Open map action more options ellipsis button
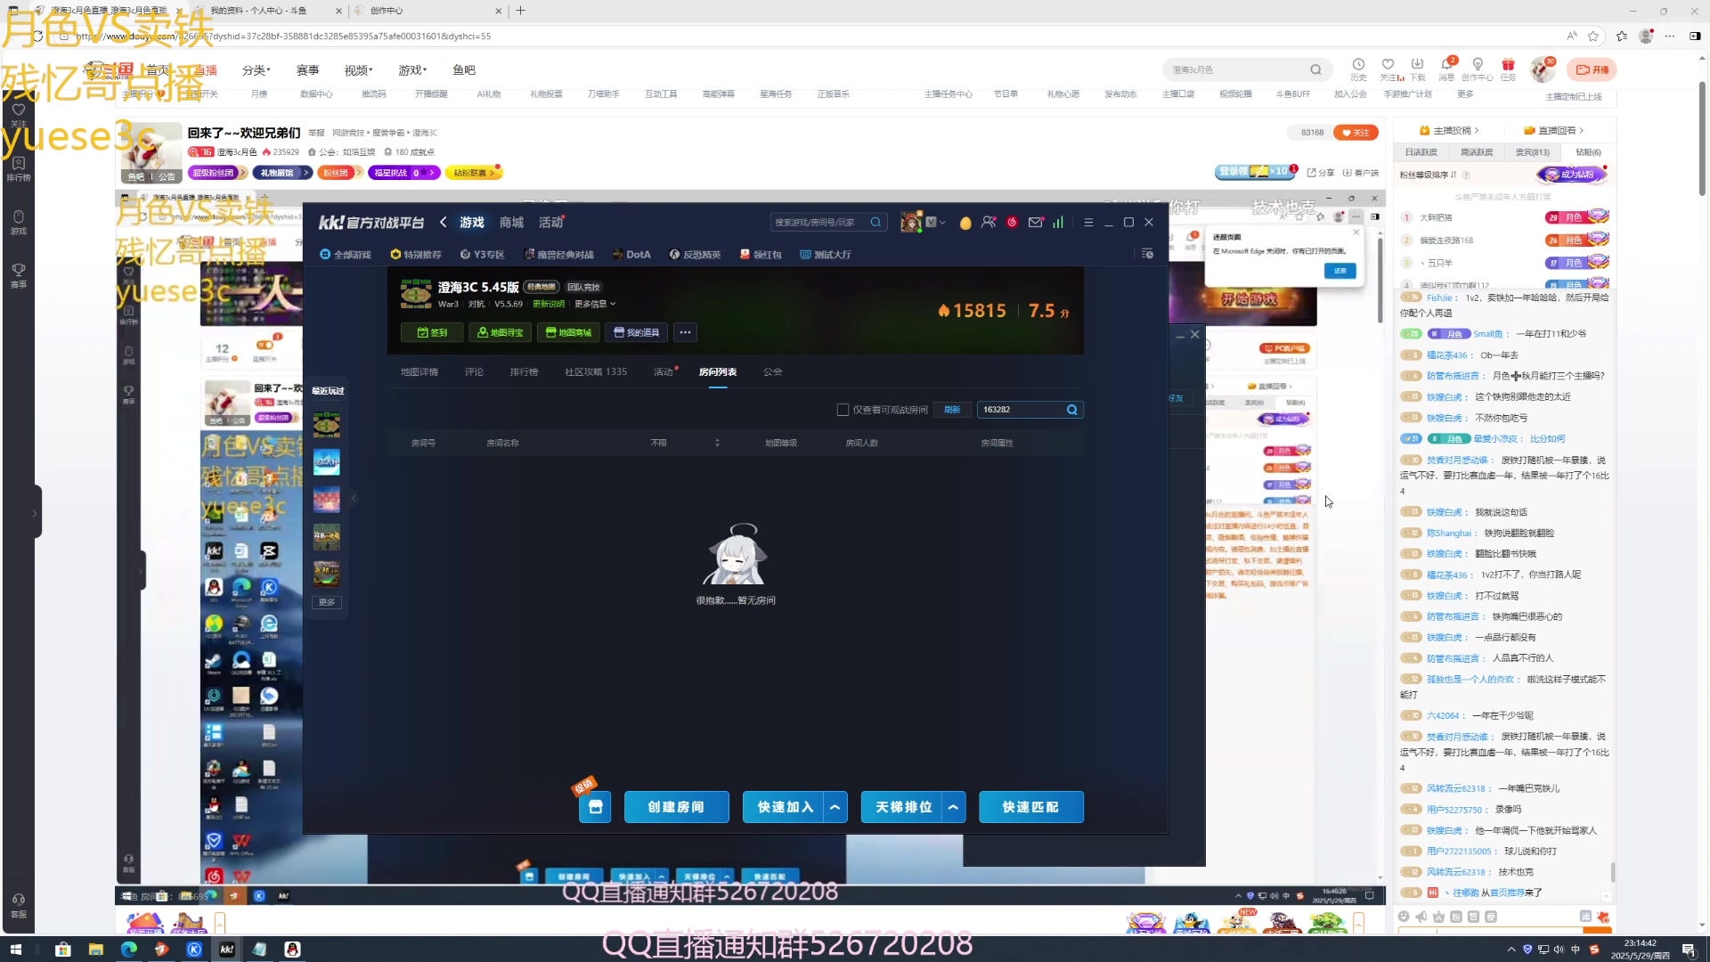 coord(685,332)
